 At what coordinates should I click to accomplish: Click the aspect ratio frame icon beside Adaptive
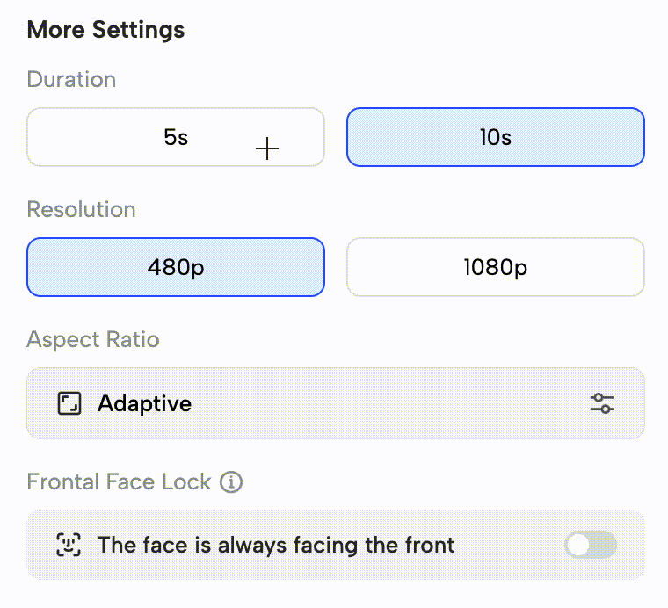[69, 403]
